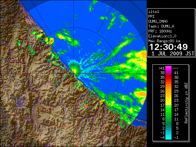This screenshot has height=147, width=196.
Task: Pick the magenta swatch beside >41
Action: pyautogui.click(x=168, y=68)
